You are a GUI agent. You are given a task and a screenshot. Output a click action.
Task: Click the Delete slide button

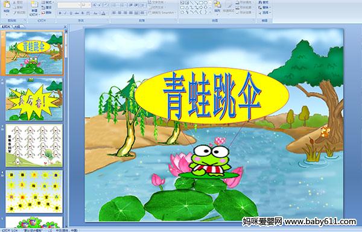click(x=47, y=13)
